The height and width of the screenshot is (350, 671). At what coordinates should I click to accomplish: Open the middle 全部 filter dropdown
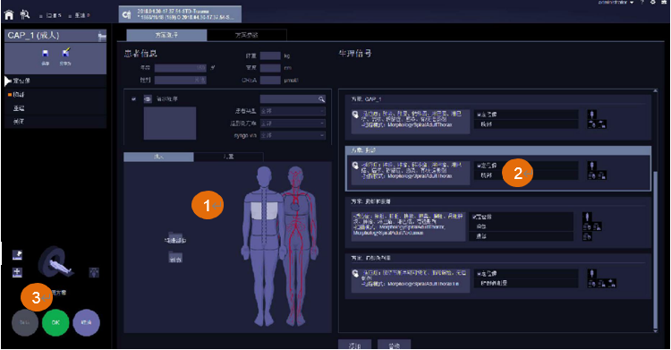pyautogui.click(x=293, y=123)
